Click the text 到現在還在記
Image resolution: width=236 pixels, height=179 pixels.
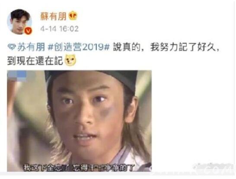coord(35,61)
